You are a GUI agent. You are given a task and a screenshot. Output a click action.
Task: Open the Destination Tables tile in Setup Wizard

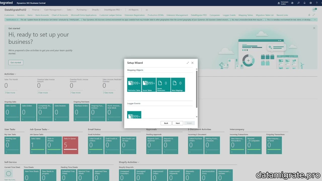click(134, 85)
